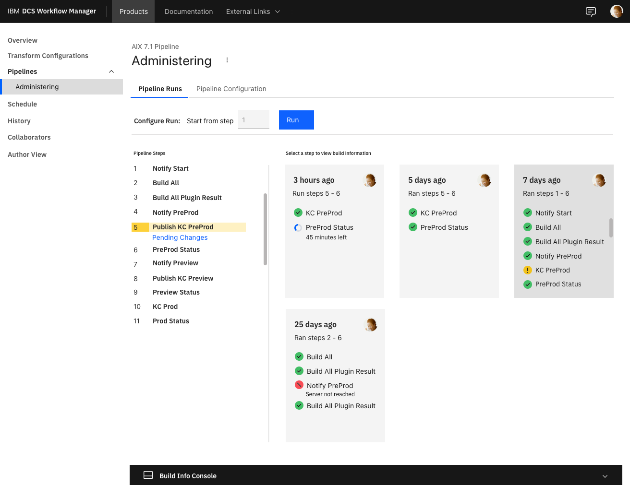The image size is (630, 485).
Task: Click the blue Run button
Action: pos(296,120)
